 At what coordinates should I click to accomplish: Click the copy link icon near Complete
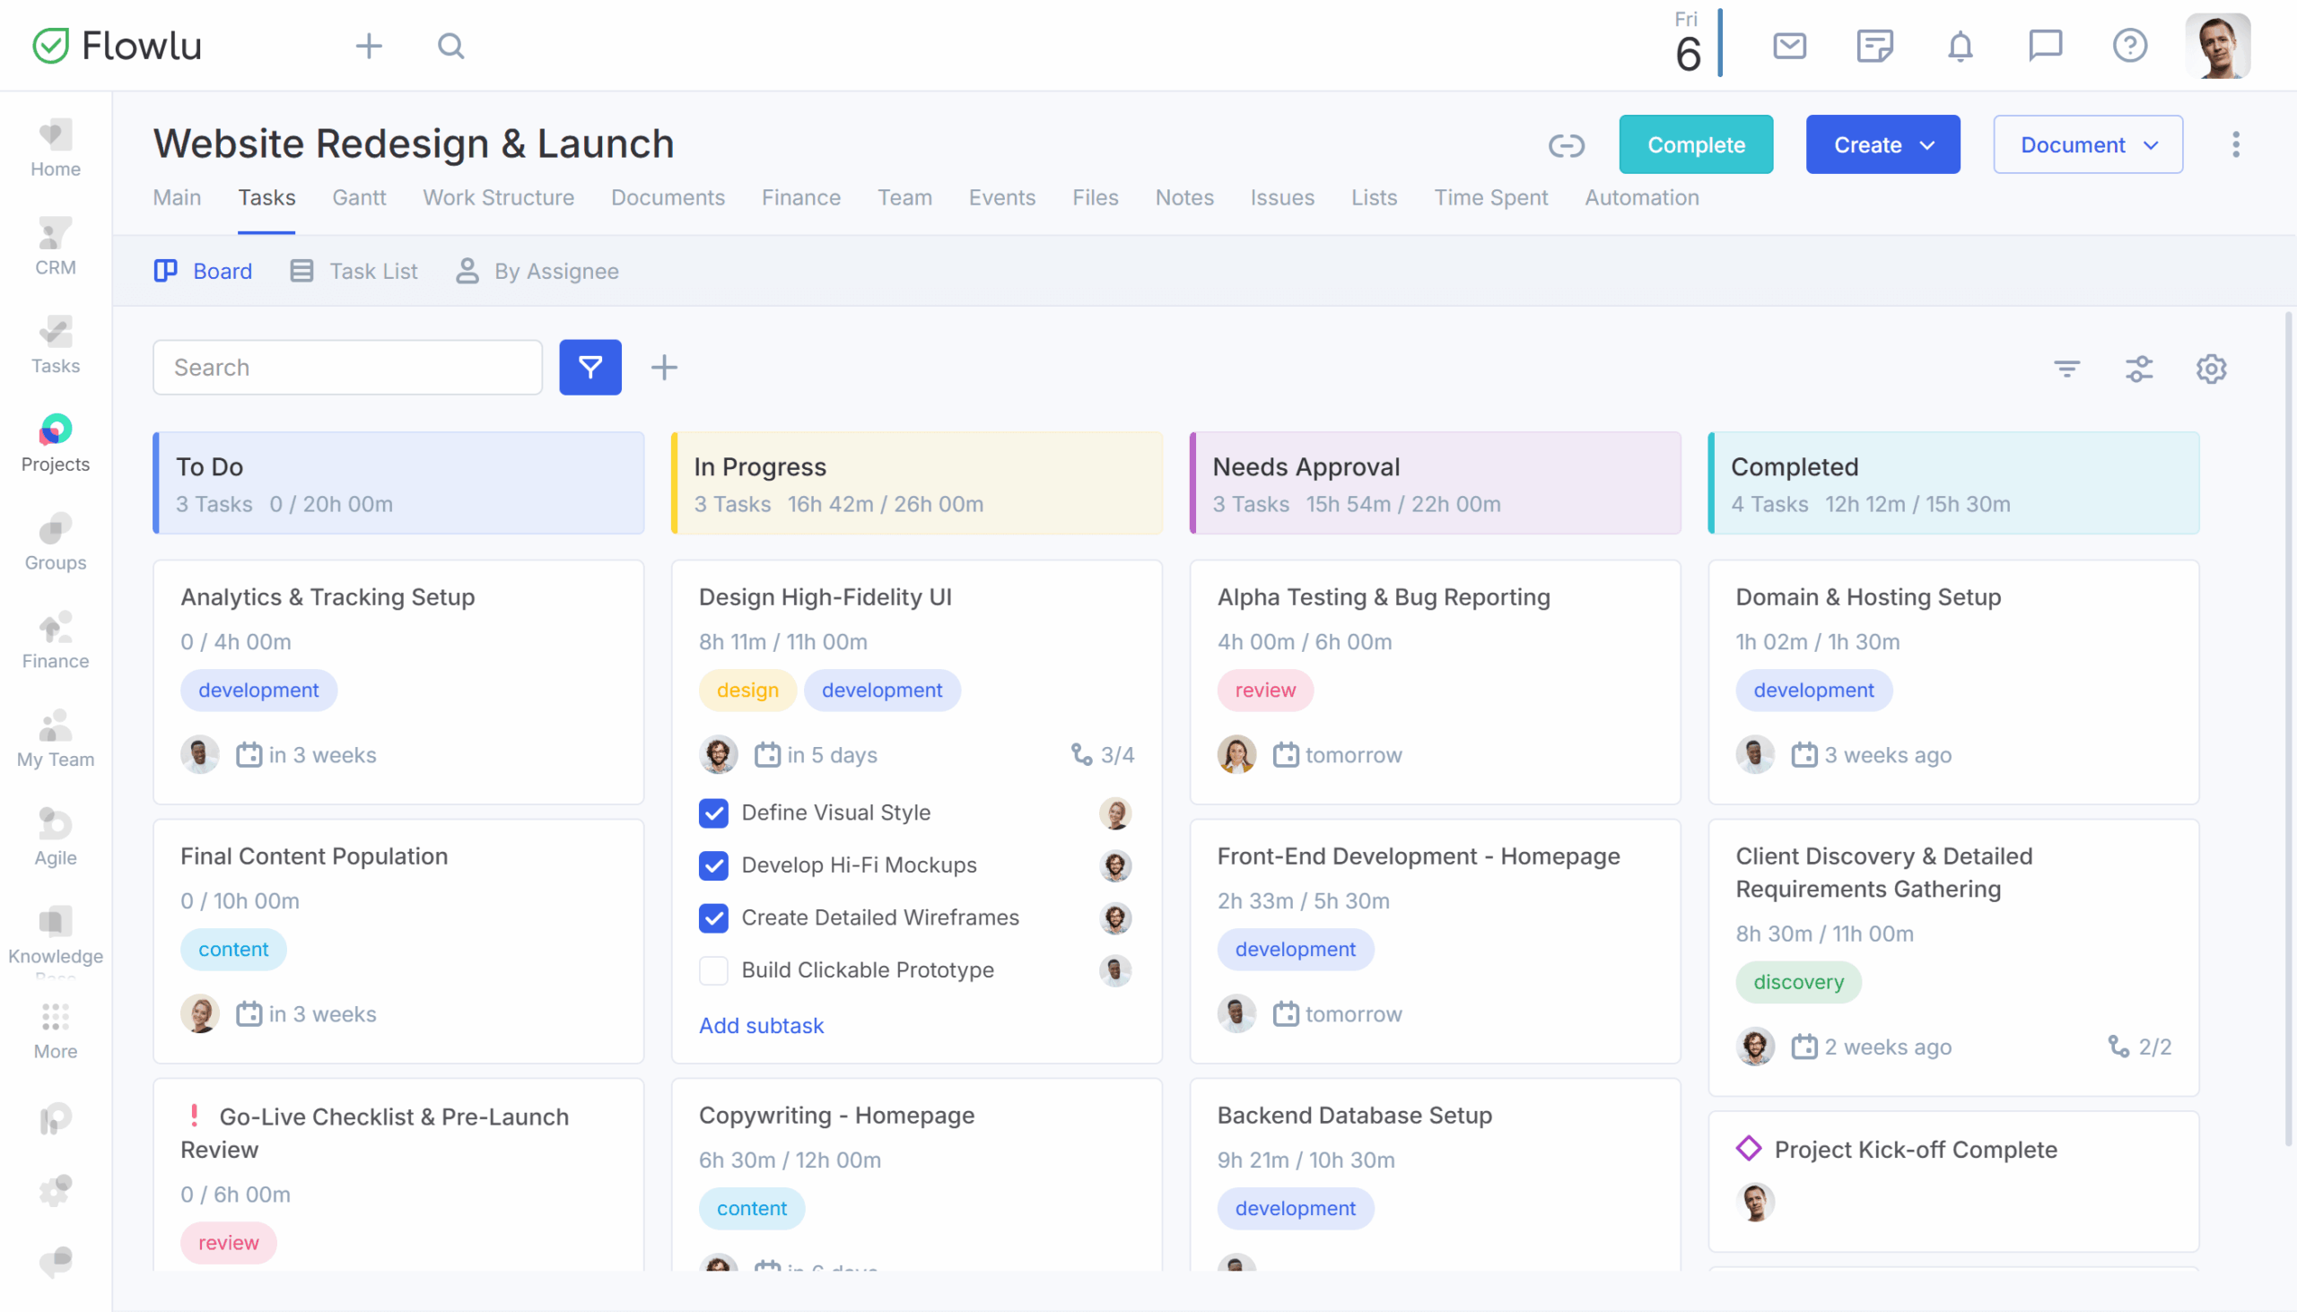coord(1567,144)
